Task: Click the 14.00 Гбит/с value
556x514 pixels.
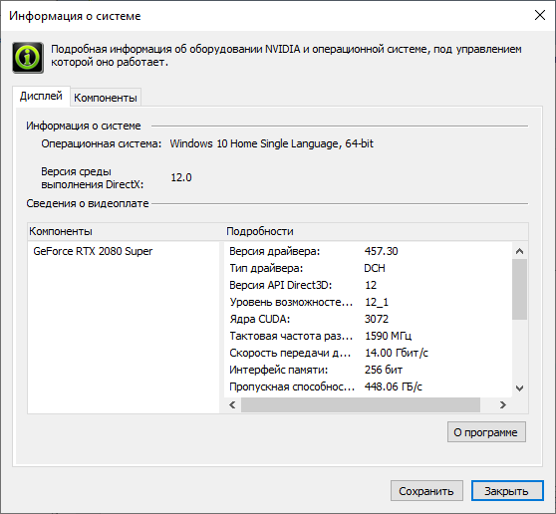Action: click(397, 353)
